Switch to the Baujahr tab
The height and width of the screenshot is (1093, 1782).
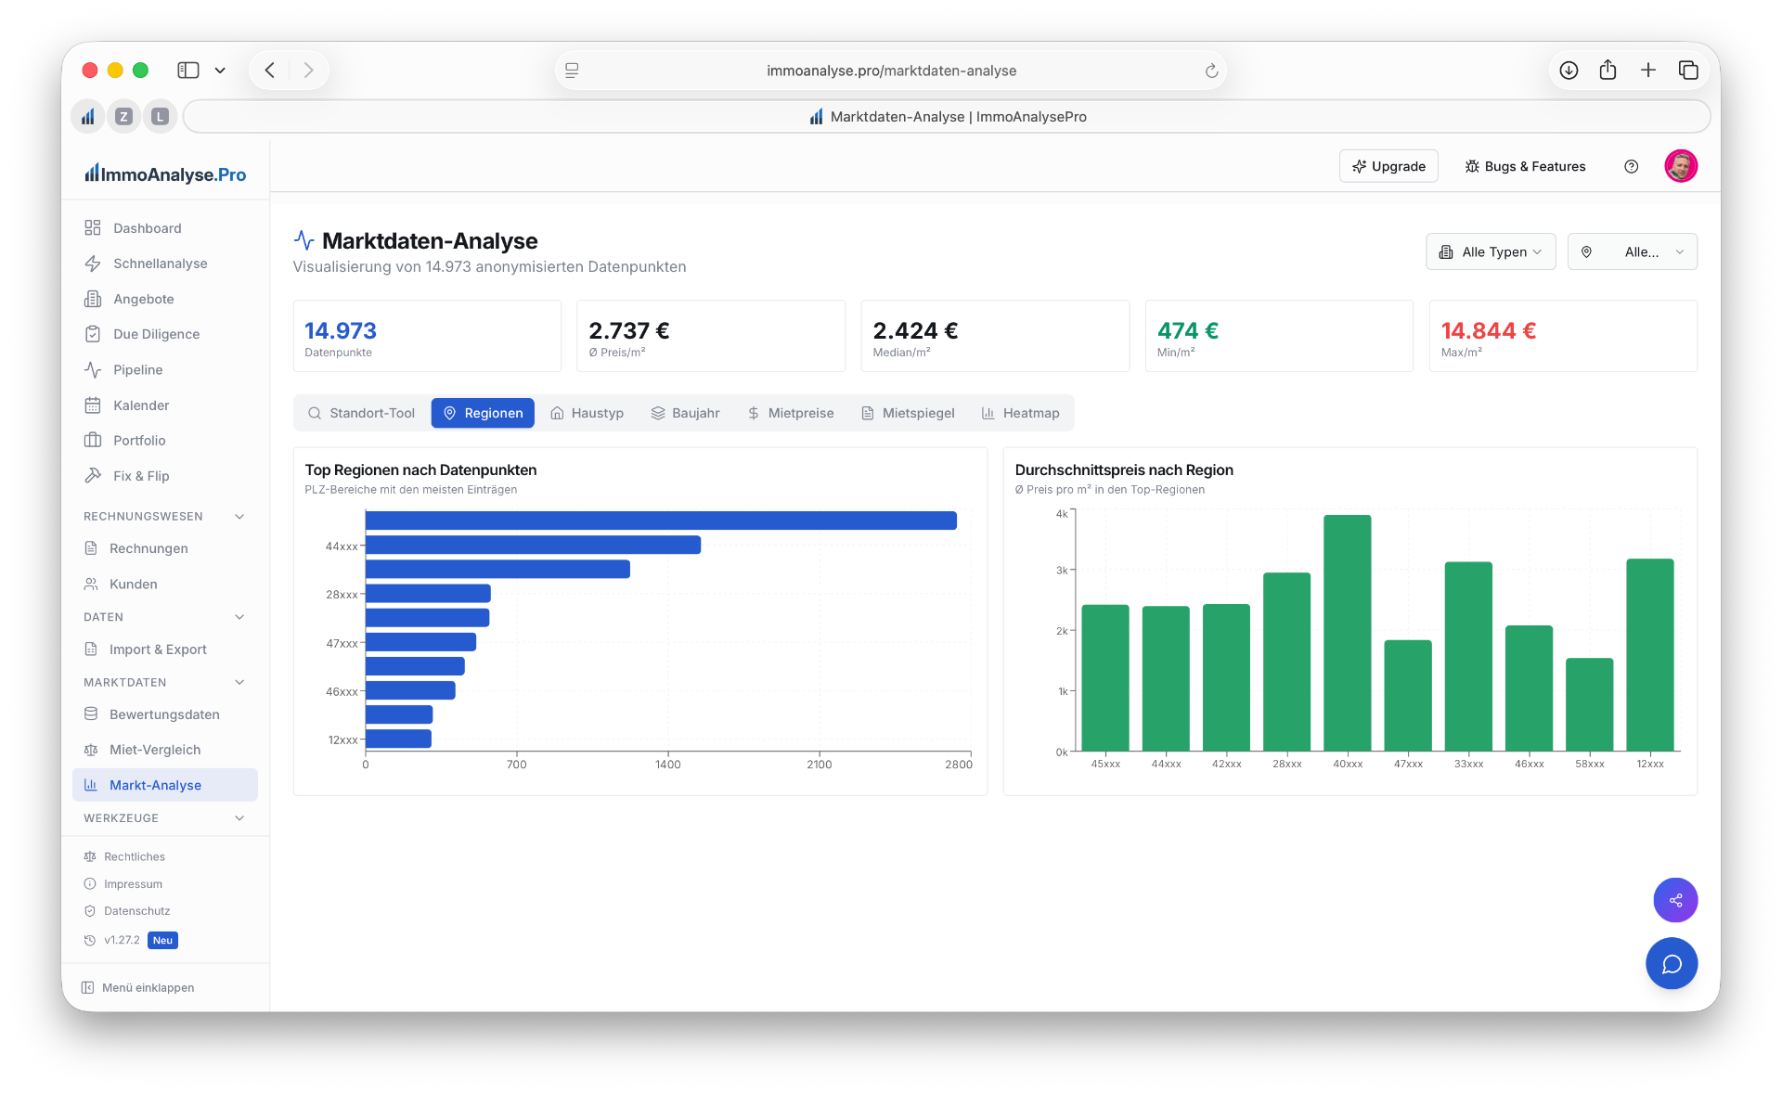(685, 413)
